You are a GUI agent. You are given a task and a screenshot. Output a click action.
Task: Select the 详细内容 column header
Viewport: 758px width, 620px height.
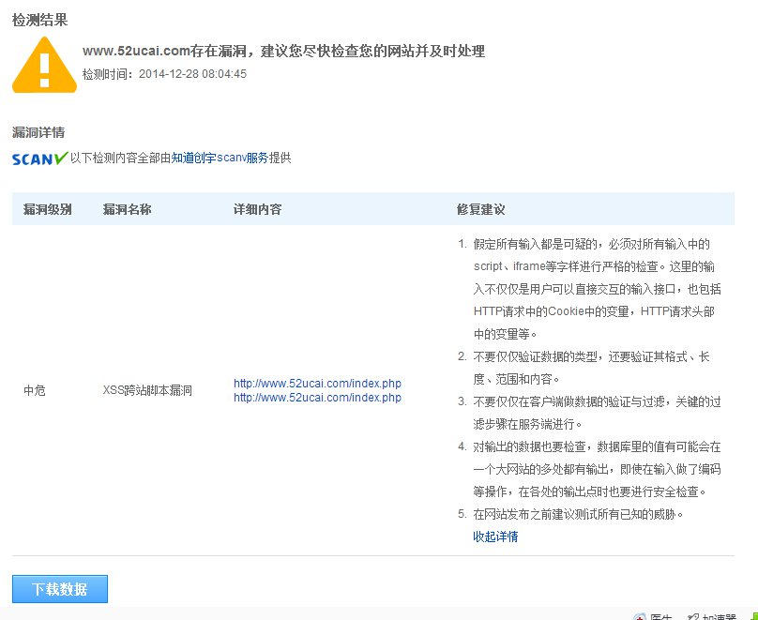click(x=258, y=209)
